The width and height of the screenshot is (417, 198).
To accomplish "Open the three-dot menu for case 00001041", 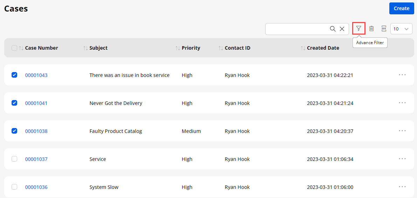I will (x=402, y=103).
